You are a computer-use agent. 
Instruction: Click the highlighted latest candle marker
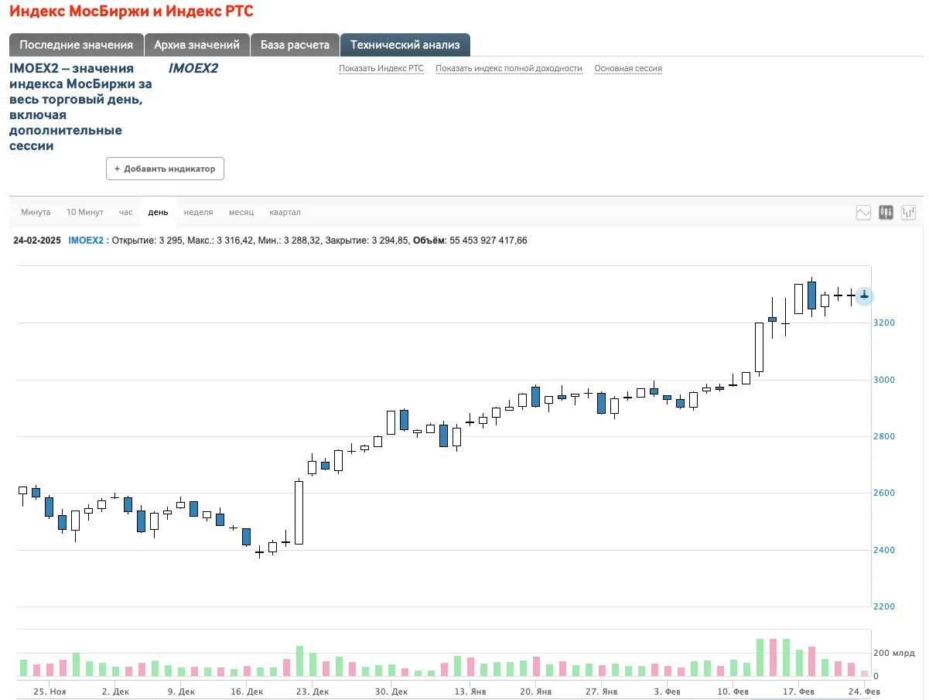pyautogui.click(x=864, y=295)
